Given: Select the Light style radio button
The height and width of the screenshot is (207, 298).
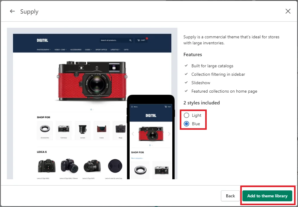Looking at the screenshot, I should click(x=186, y=115).
